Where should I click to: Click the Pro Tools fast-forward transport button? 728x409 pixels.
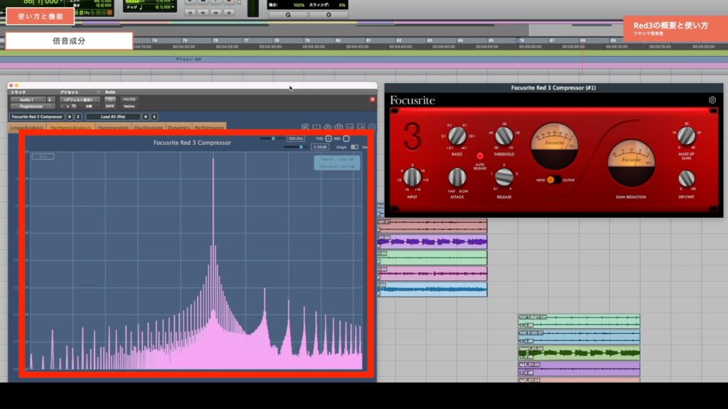(216, 13)
